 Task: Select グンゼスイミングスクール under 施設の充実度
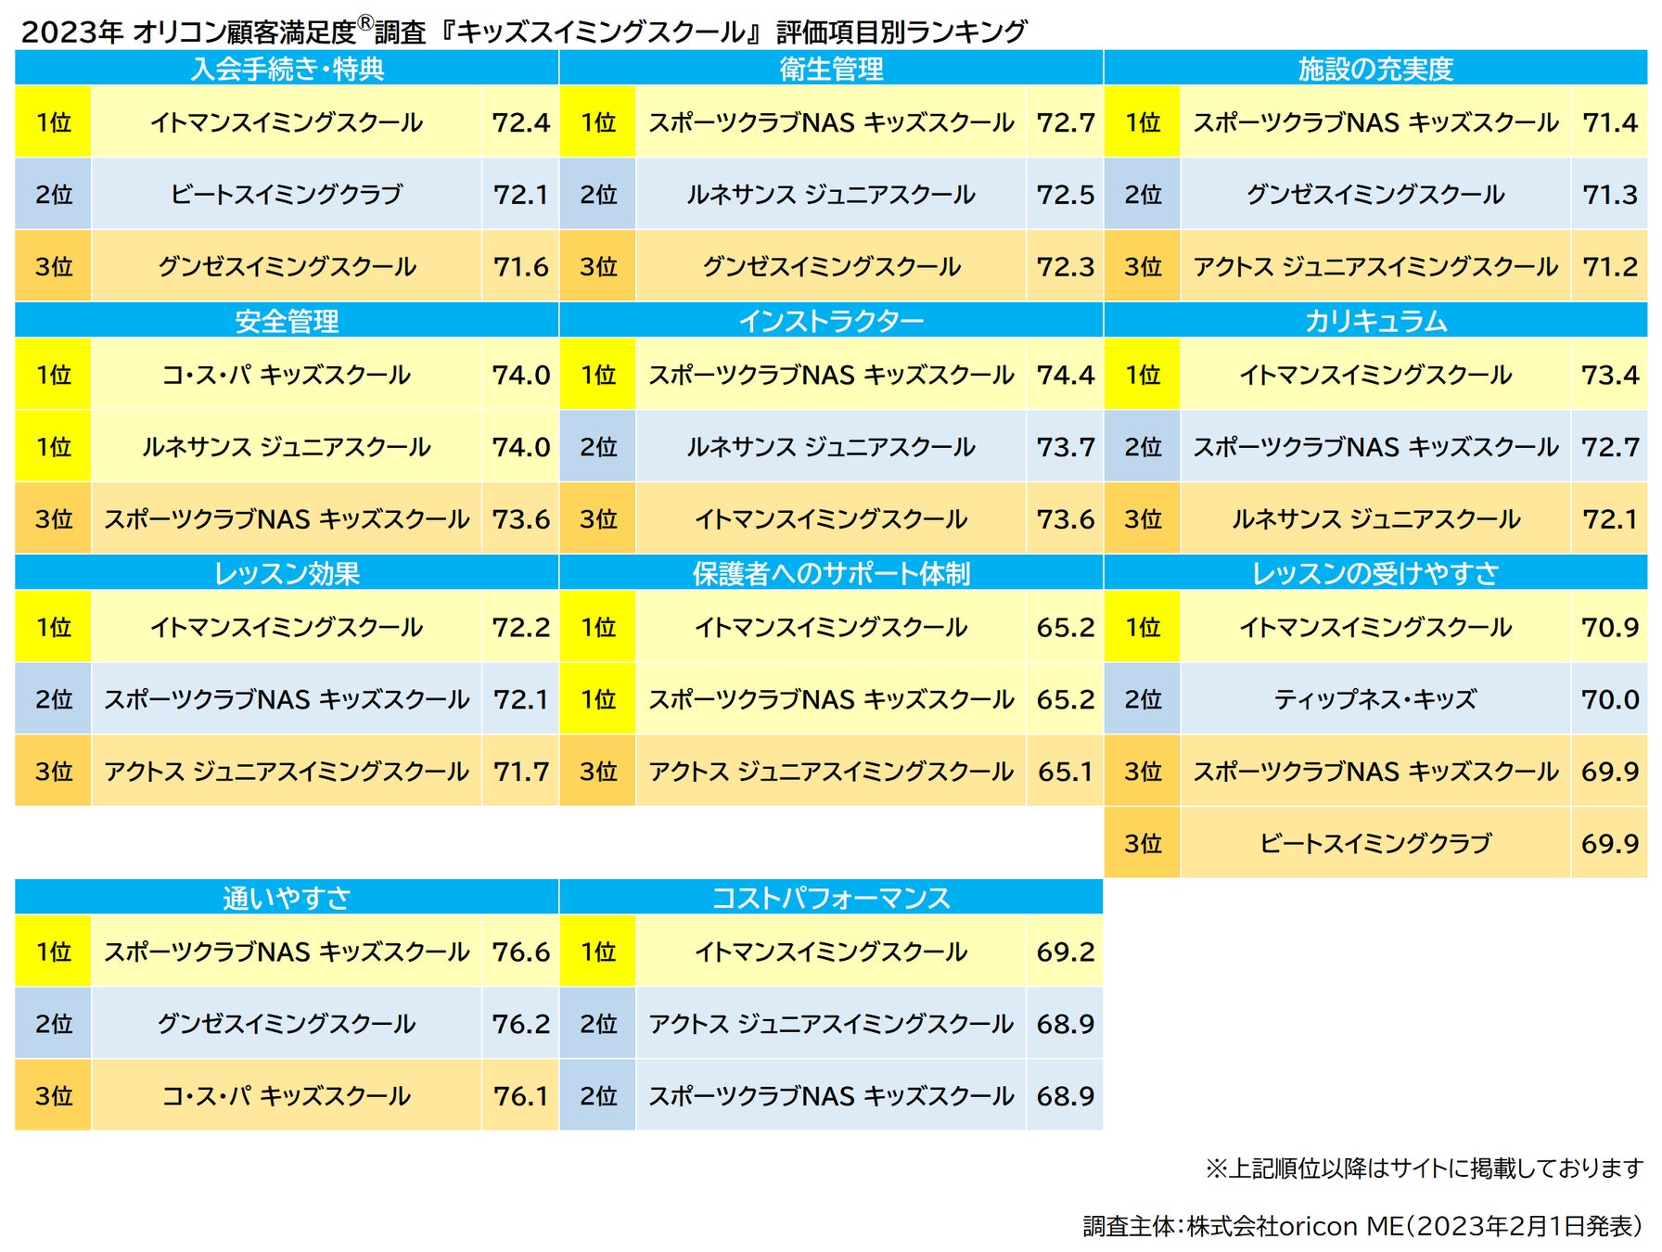(x=1375, y=195)
